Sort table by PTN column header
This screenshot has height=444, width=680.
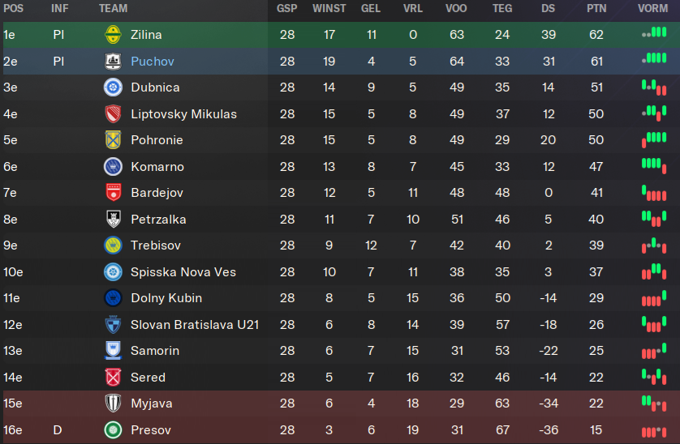click(596, 8)
